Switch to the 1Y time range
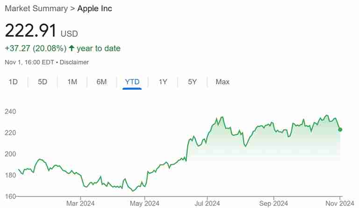 click(163, 82)
